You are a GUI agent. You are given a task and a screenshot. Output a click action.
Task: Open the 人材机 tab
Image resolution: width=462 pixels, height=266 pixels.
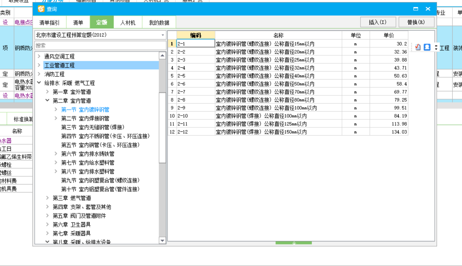point(128,23)
